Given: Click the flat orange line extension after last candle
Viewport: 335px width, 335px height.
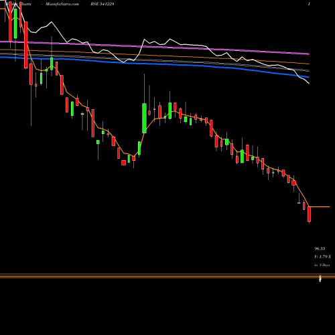Looking at the screenshot, I should coord(320,207).
